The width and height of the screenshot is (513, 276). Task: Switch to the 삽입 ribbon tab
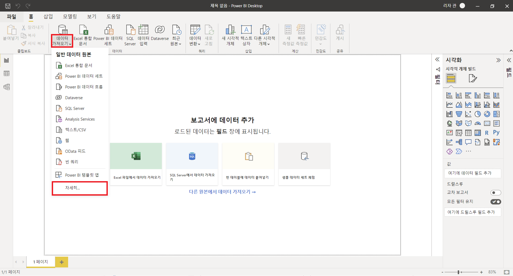coord(48,17)
